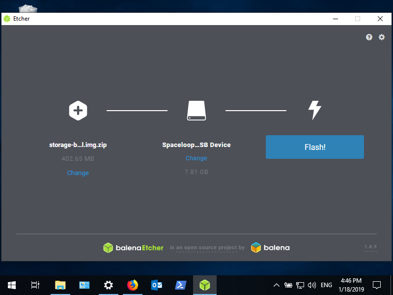
Task: Click the drive icon in center step
Action: [x=196, y=111]
